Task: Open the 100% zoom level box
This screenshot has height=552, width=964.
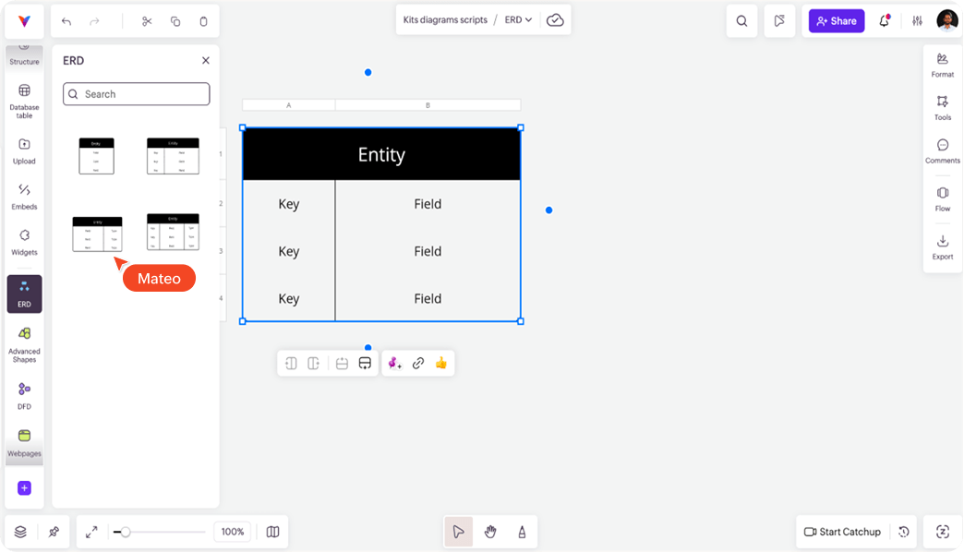Action: tap(233, 532)
